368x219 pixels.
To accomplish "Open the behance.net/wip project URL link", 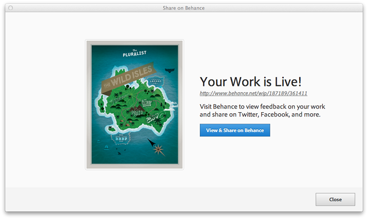I will [254, 93].
